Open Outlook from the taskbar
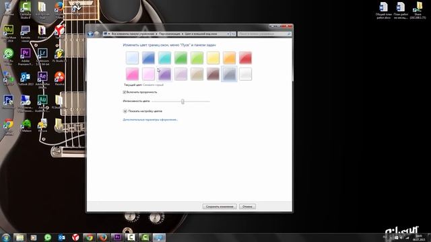 (x=61, y=237)
